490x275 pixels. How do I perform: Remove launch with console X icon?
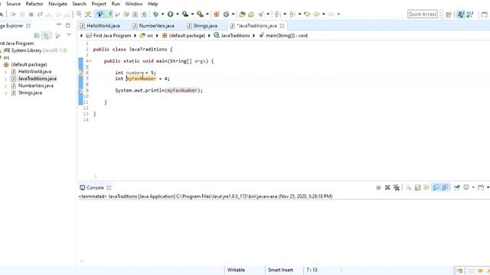pos(387,187)
